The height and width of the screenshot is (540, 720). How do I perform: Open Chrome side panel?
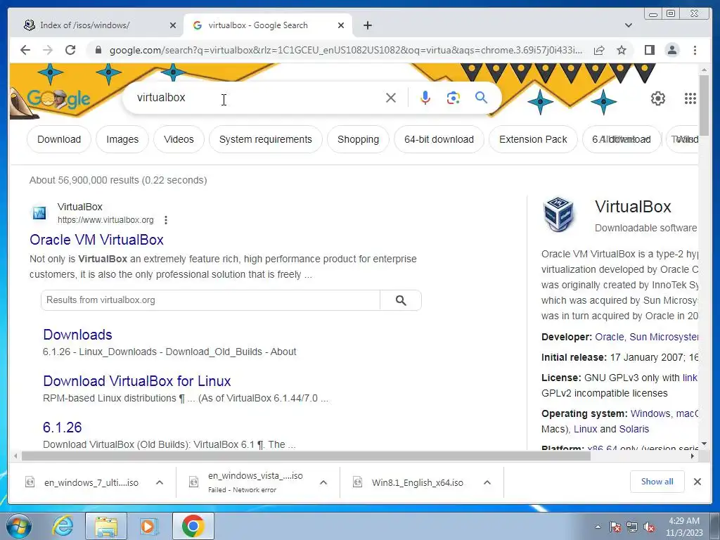coord(649,50)
